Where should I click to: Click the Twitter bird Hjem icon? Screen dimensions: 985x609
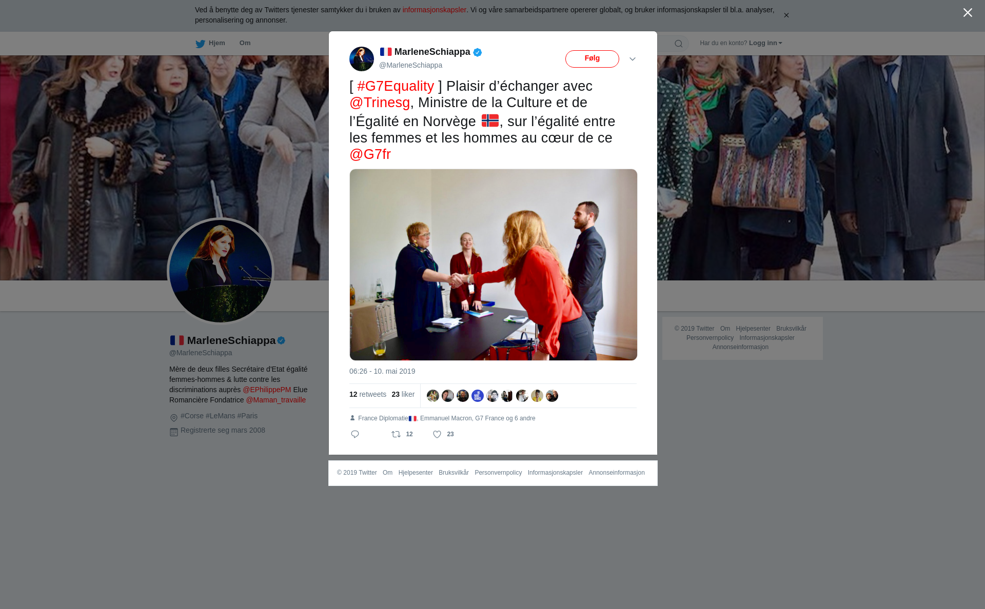point(200,44)
